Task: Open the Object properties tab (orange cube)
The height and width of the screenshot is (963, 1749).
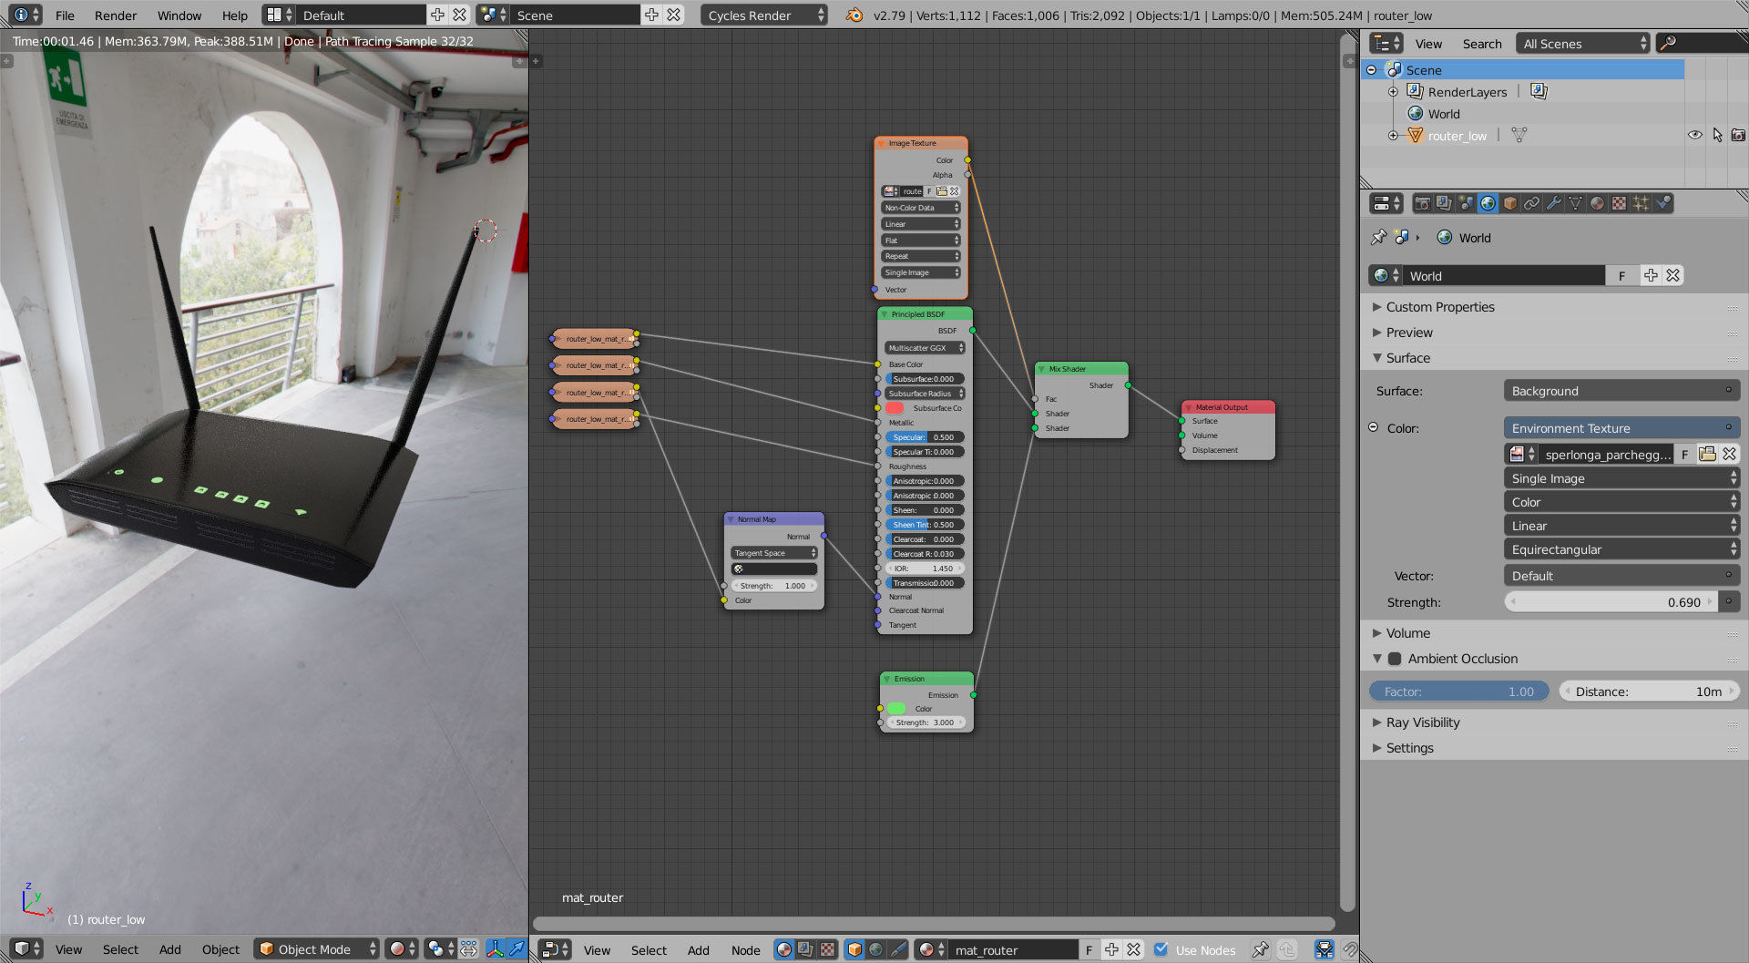Action: 1509,203
